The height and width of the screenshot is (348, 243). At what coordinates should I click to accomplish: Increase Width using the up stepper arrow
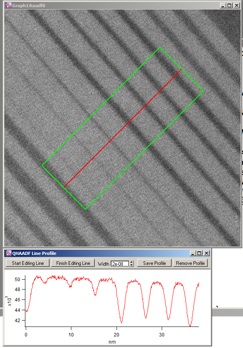132,262
